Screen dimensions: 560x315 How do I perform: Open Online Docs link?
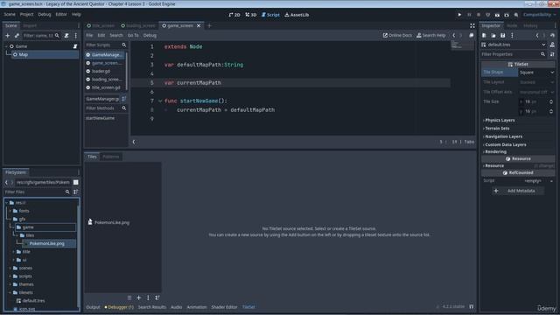(x=397, y=35)
